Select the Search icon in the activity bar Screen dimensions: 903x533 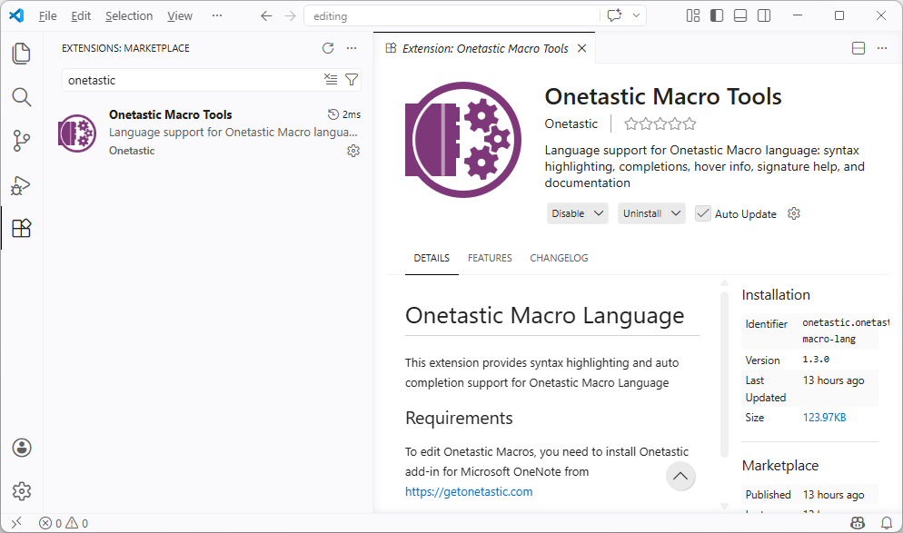pyautogui.click(x=21, y=96)
